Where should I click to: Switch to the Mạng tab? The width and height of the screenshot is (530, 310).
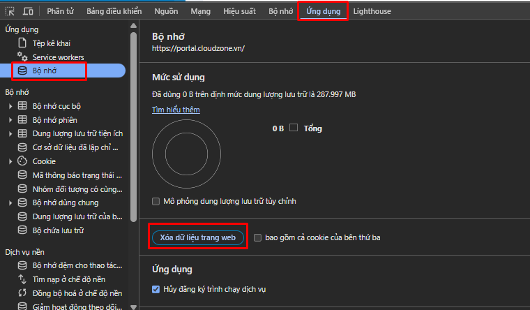tap(200, 11)
